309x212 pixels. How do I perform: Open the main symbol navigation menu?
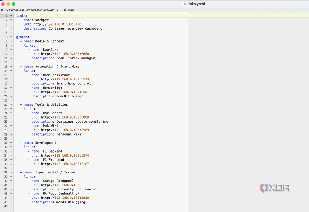[69, 10]
